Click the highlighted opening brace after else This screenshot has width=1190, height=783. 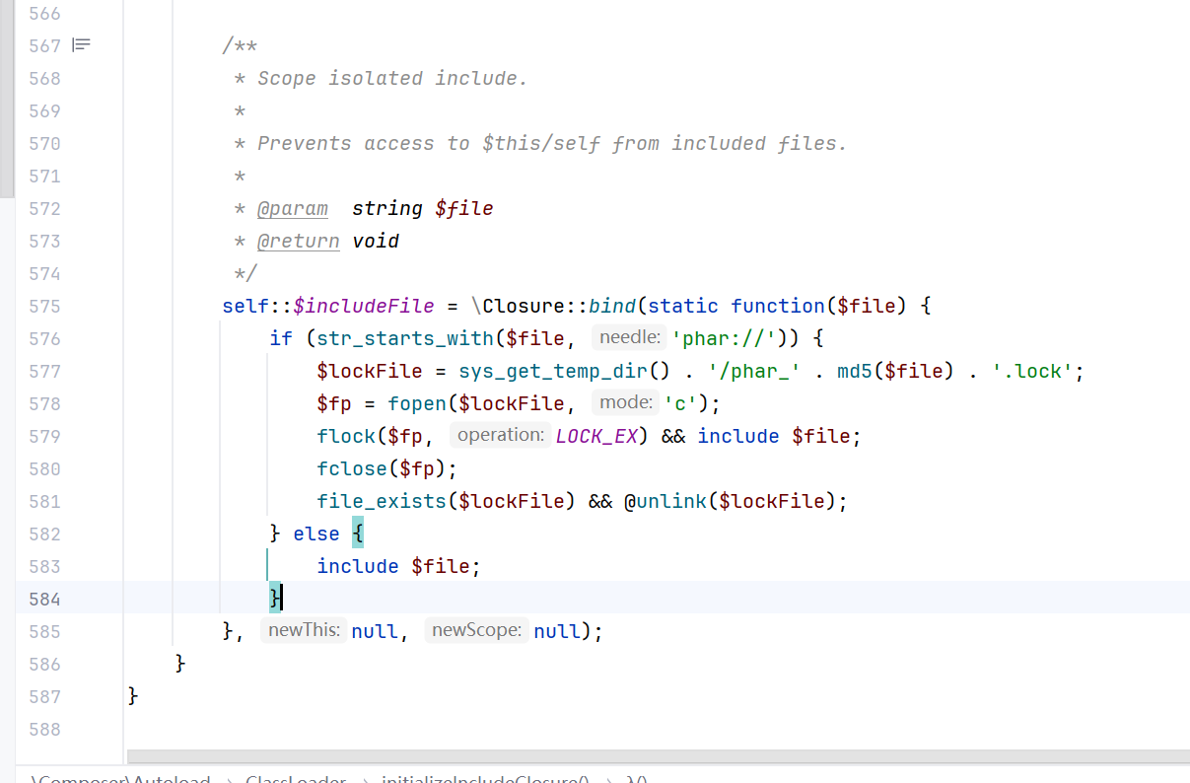pos(357,534)
